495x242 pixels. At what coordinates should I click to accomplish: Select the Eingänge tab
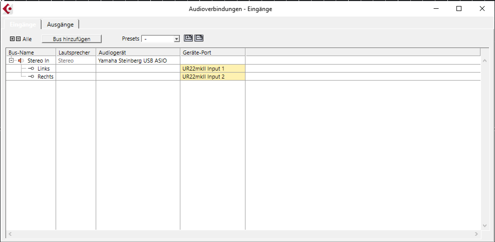point(23,25)
